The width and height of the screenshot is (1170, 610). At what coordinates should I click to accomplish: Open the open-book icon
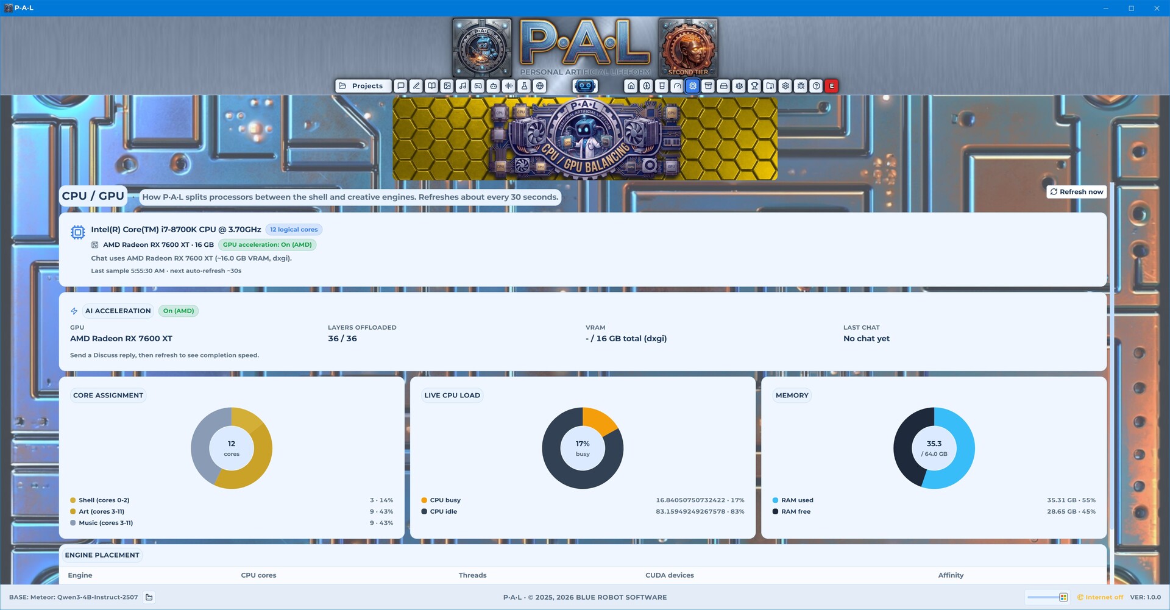pyautogui.click(x=432, y=86)
